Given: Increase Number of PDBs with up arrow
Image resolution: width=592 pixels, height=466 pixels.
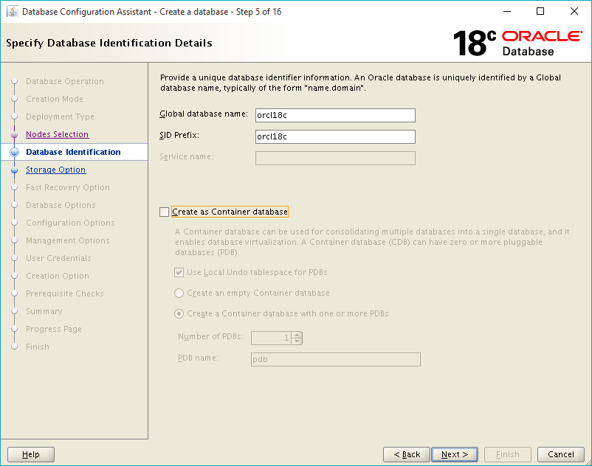Looking at the screenshot, I should point(297,335).
